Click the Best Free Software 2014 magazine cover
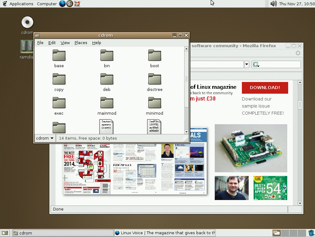This screenshot has height=237, width=315. click(87, 169)
